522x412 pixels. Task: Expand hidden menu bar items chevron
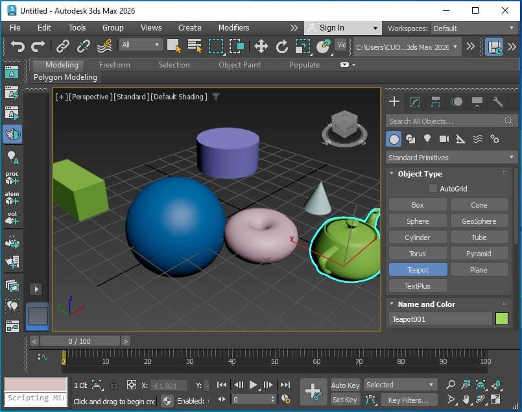coord(294,28)
